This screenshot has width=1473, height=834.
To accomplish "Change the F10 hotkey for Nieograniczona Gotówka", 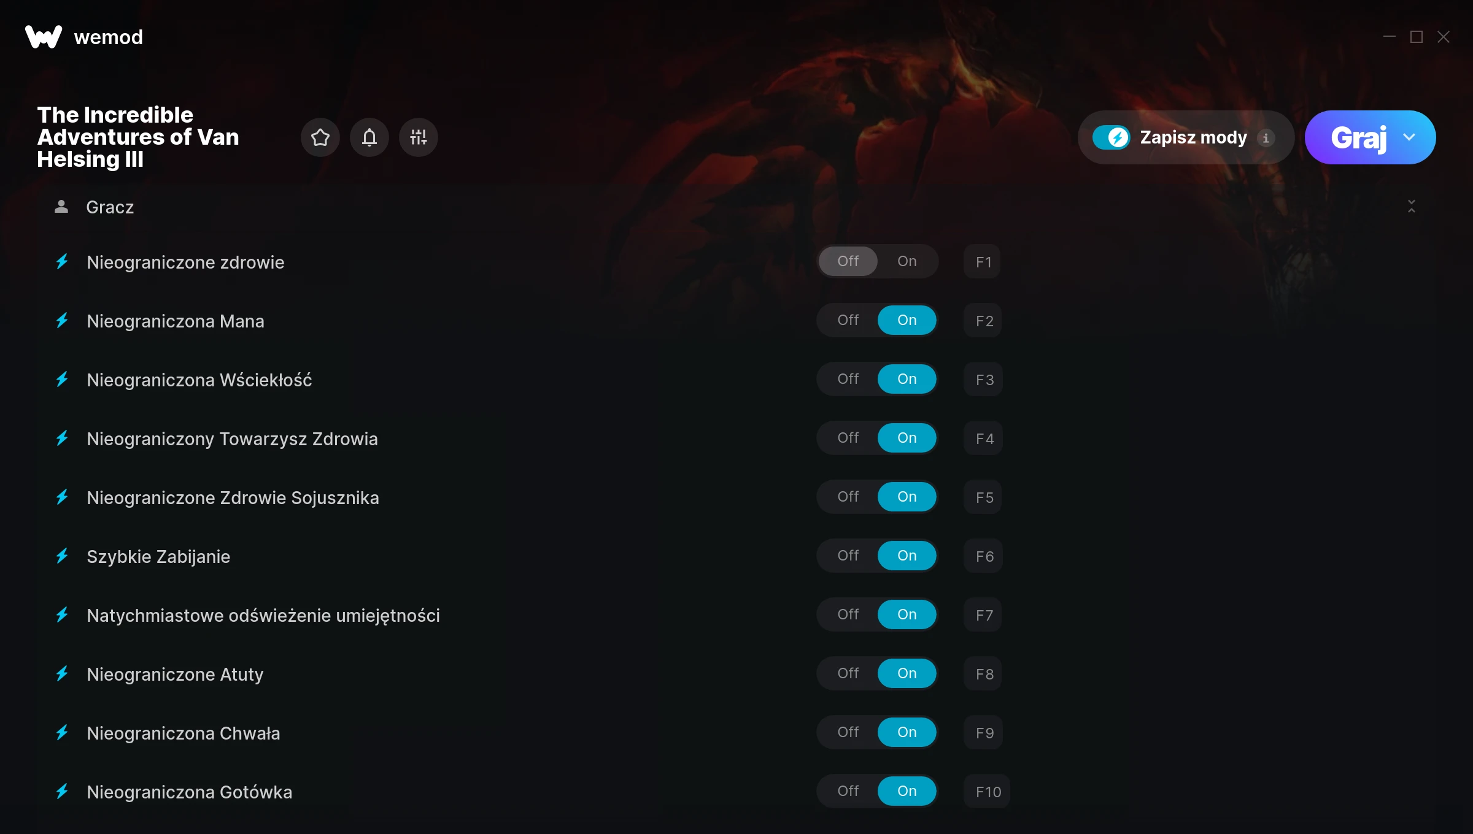I will point(988,792).
